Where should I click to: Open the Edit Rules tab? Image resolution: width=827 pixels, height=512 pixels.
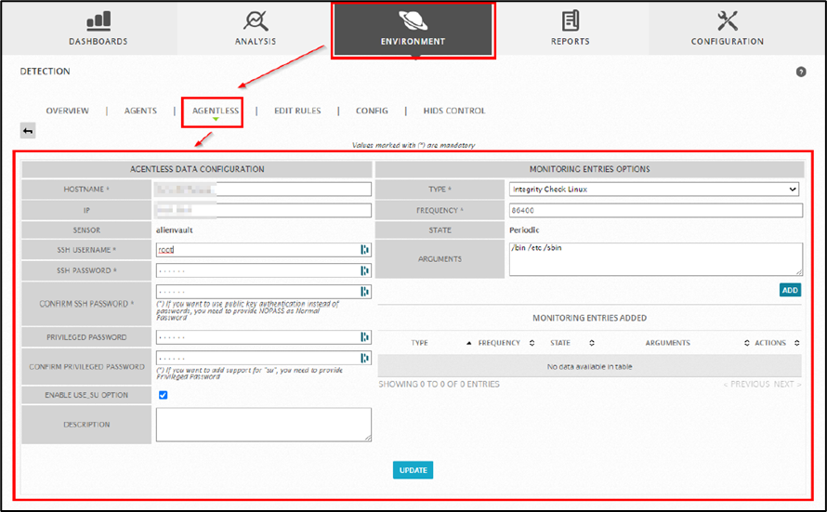[x=297, y=111]
